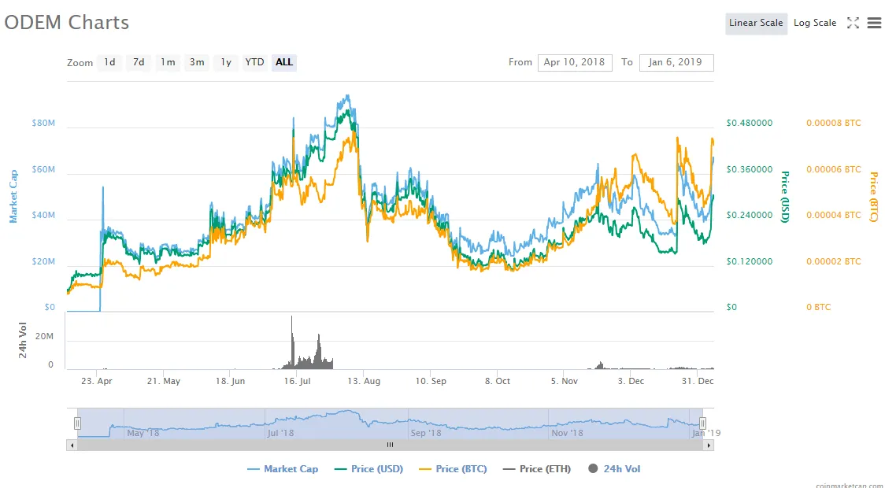Screen dimensions: 885x488
Task: Click the 16. Jul date axis label
Action: pos(298,382)
